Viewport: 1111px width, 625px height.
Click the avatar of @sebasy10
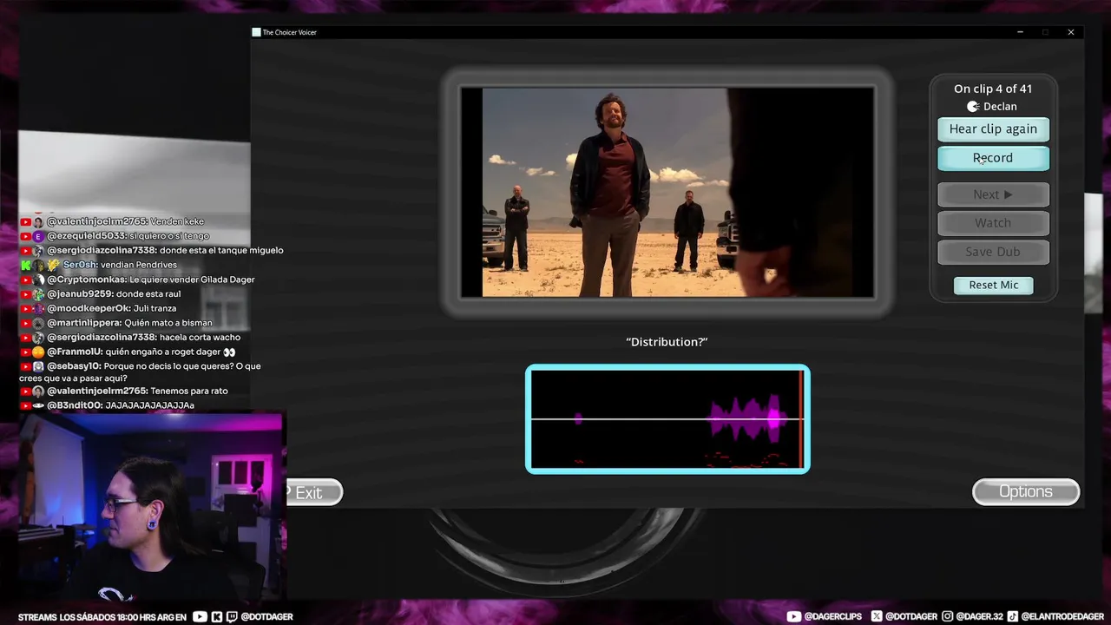tap(38, 366)
